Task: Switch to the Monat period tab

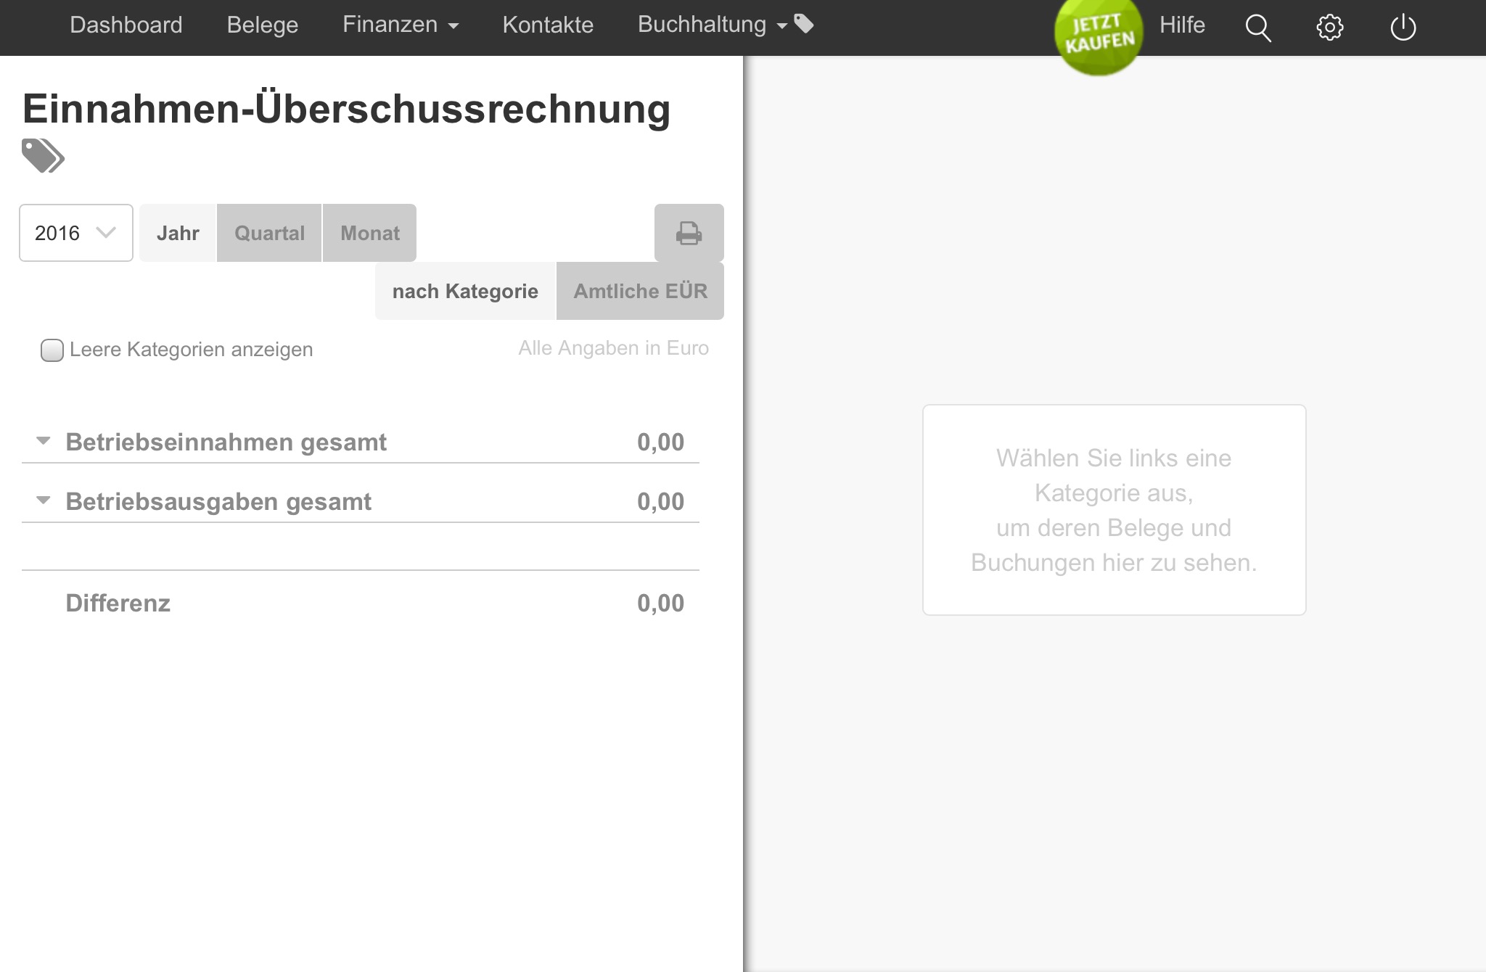Action: (370, 233)
